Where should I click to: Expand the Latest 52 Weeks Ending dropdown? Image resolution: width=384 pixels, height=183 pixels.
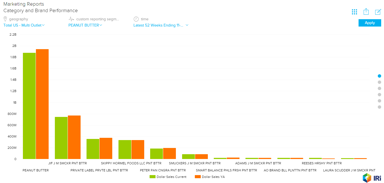point(161,25)
